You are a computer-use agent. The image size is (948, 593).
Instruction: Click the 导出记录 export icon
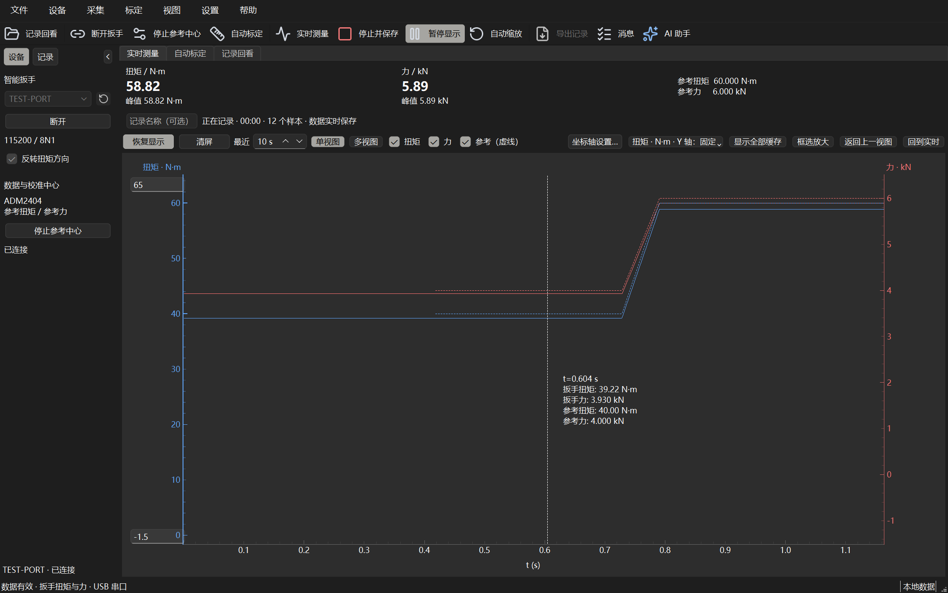pyautogui.click(x=542, y=34)
